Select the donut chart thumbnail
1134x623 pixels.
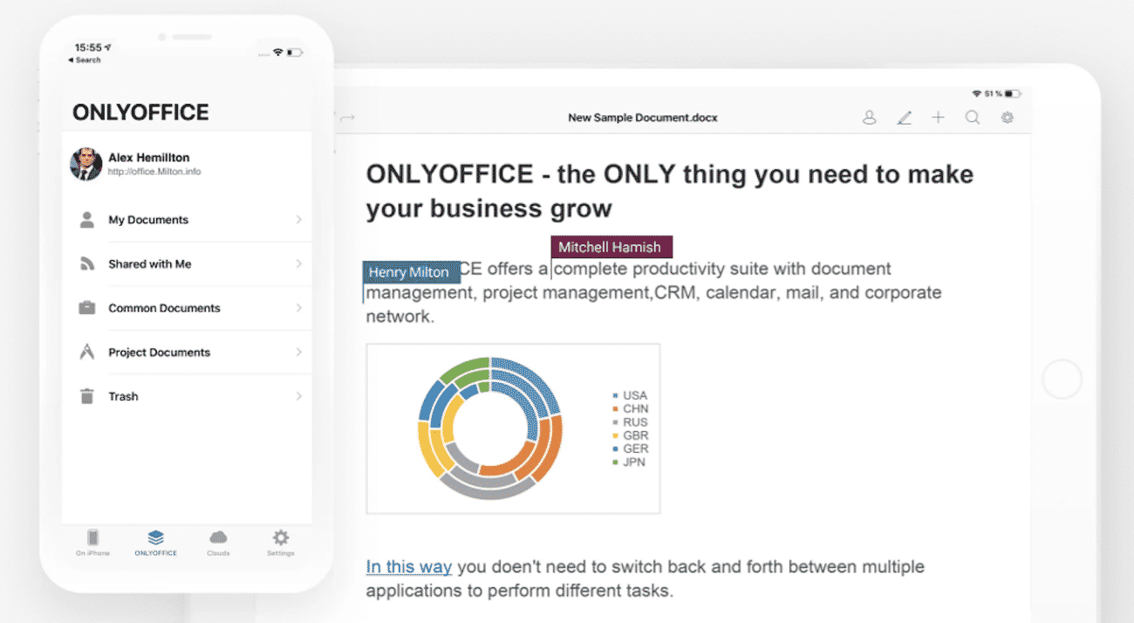coord(513,428)
